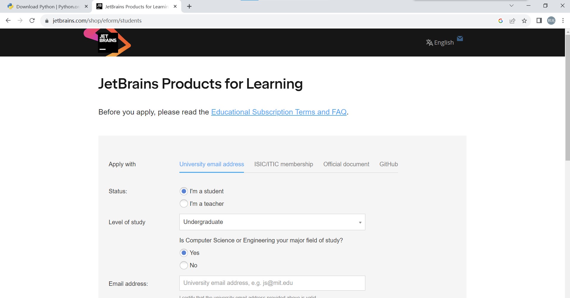Viewport: 570px width, 298px height.
Task: Switch to Download Python tab
Action: [x=48, y=7]
